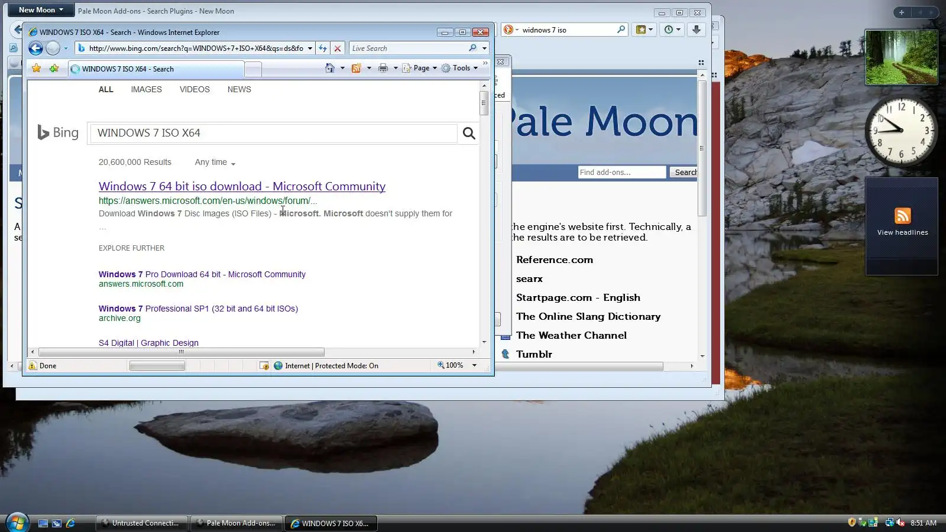Click the Bing search query box
This screenshot has width=946, height=532.
click(273, 133)
